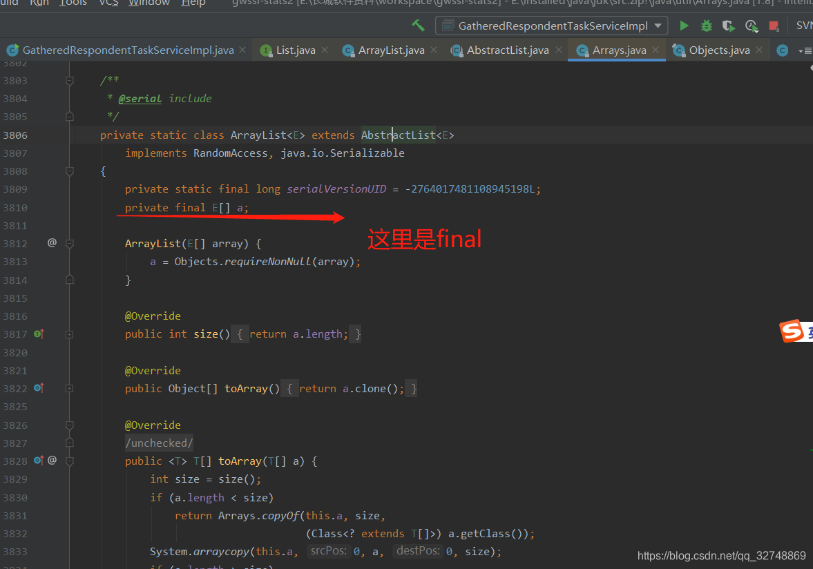Collapse the toArray(T[] a) method at line 3828
This screenshot has width=813, height=569.
(x=70, y=461)
